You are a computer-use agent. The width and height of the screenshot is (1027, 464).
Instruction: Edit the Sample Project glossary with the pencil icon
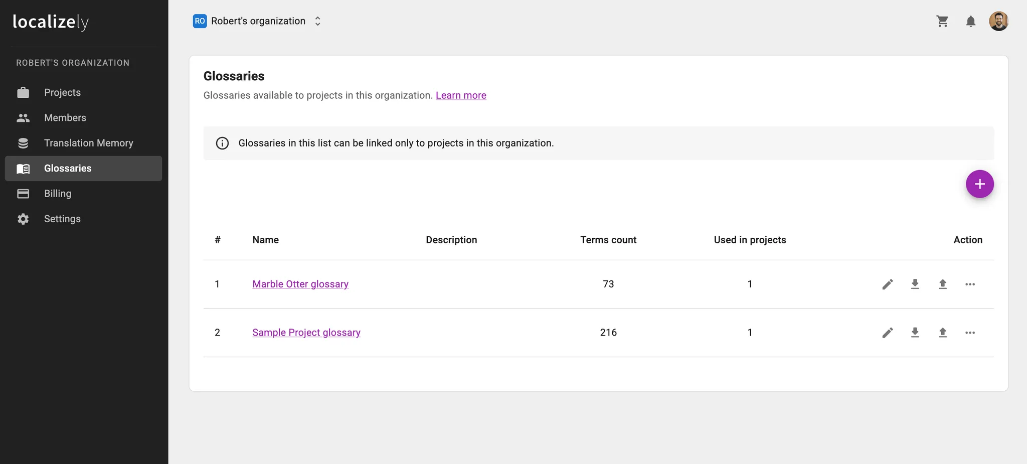point(888,333)
